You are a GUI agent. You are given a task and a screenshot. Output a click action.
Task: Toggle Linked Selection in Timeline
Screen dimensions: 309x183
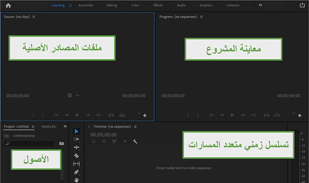pos(114,141)
